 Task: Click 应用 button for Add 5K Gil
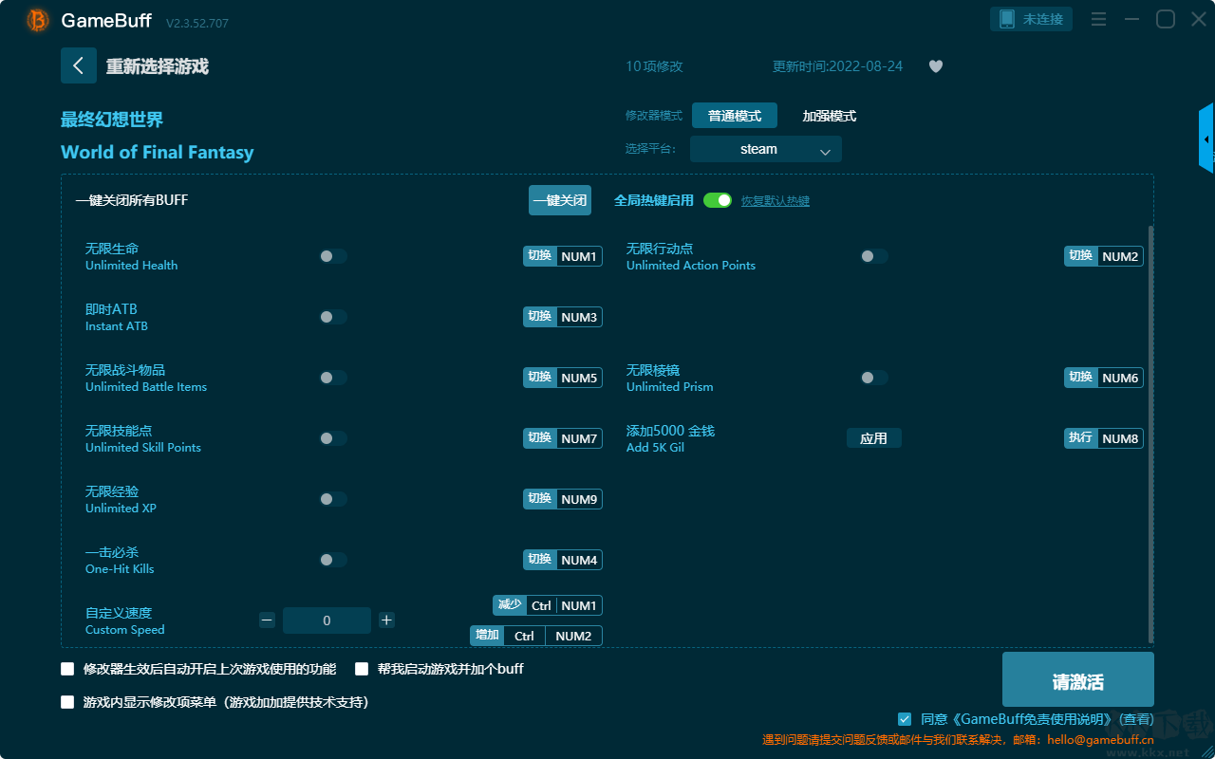click(x=873, y=438)
